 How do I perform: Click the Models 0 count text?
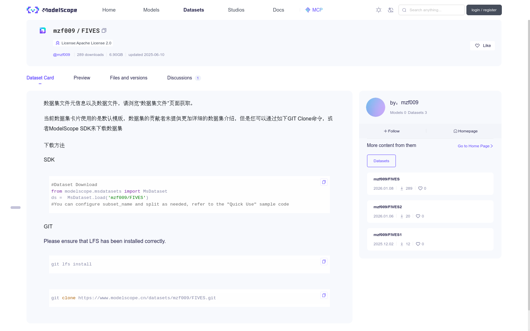[x=398, y=113]
